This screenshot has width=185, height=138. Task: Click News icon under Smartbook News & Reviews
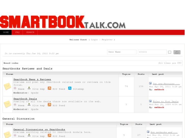point(15,88)
